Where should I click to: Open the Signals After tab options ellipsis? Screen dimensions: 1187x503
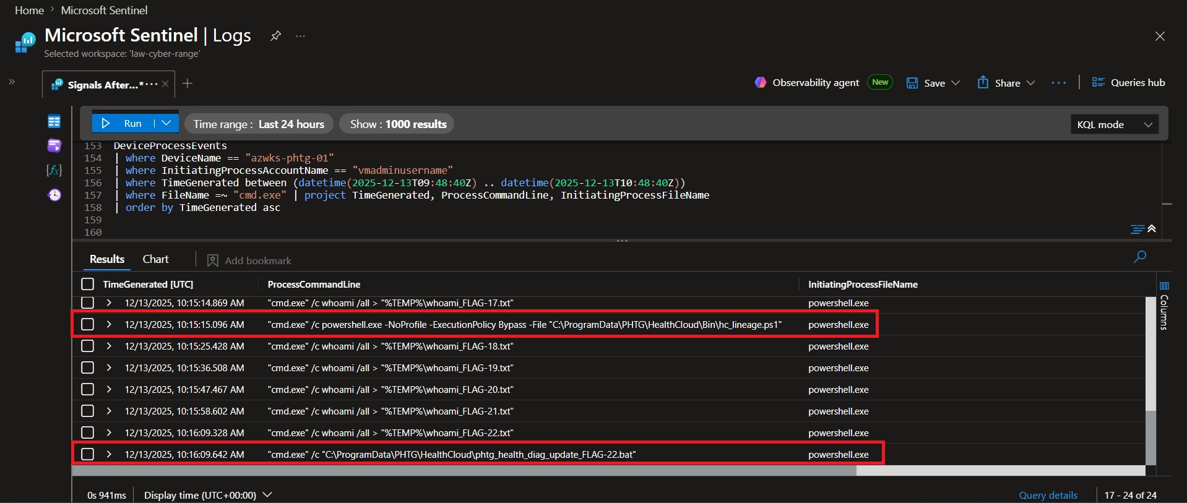[152, 84]
